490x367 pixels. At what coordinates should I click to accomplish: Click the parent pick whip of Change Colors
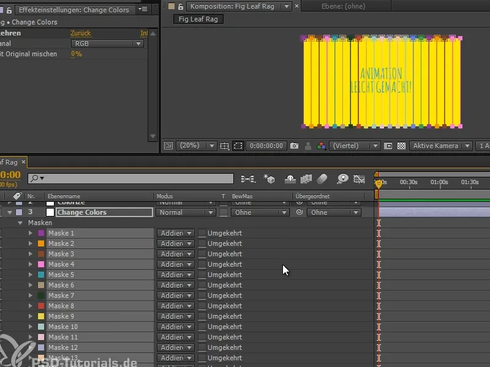point(300,212)
